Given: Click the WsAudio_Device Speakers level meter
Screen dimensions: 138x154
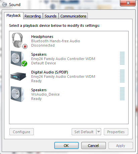Looking at the screenshot, I should tap(122, 94).
